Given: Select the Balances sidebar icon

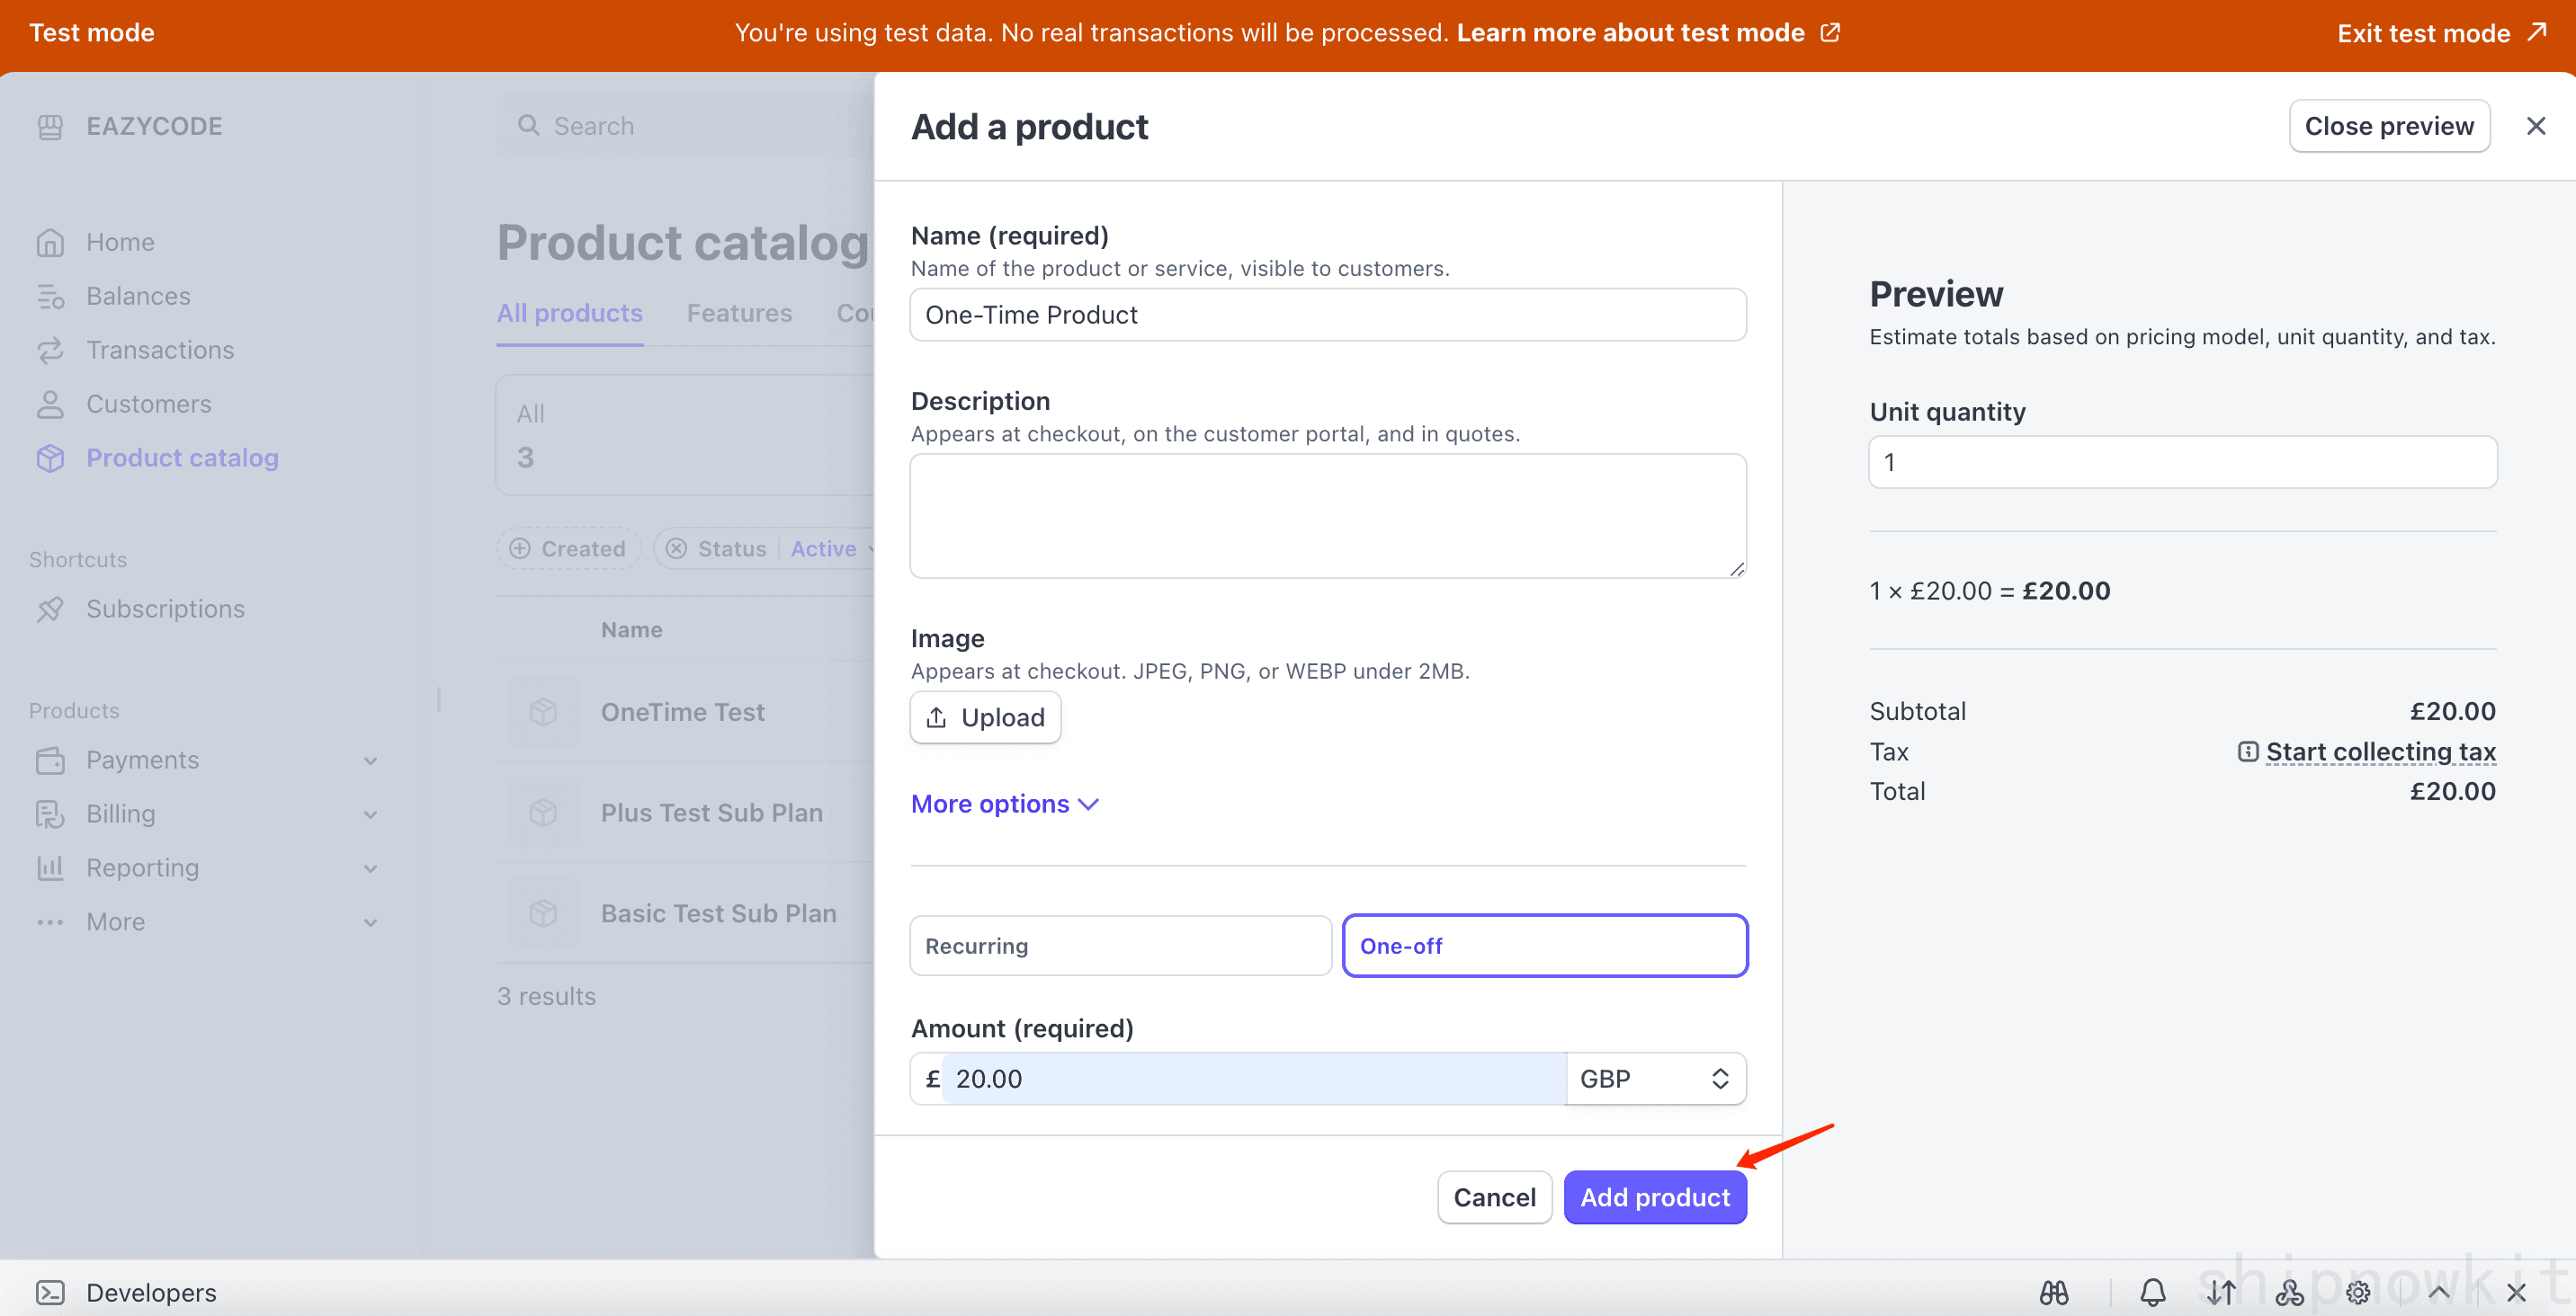Looking at the screenshot, I should click(51, 296).
